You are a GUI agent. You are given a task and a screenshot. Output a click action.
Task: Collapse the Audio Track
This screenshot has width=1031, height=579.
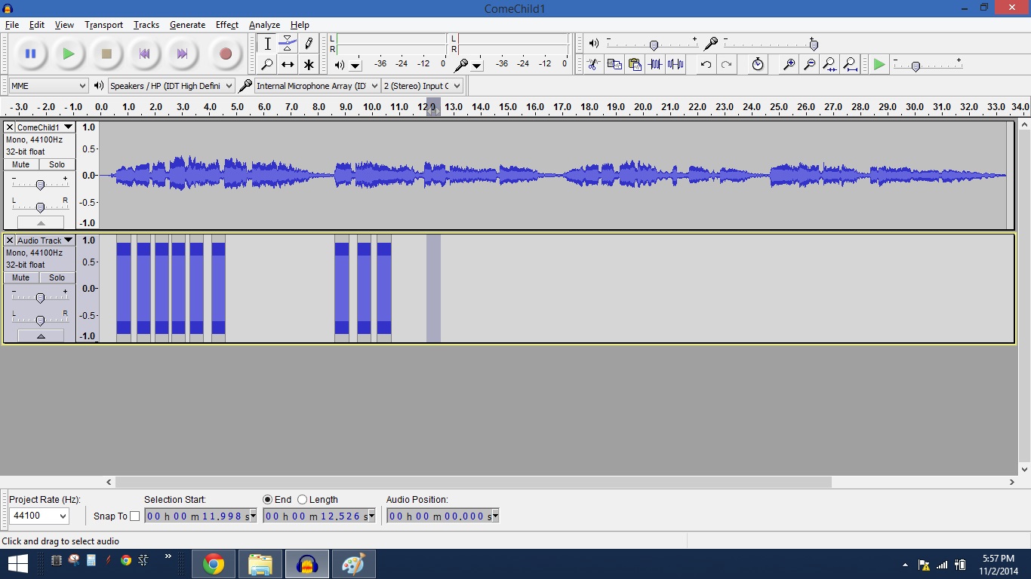coord(41,336)
